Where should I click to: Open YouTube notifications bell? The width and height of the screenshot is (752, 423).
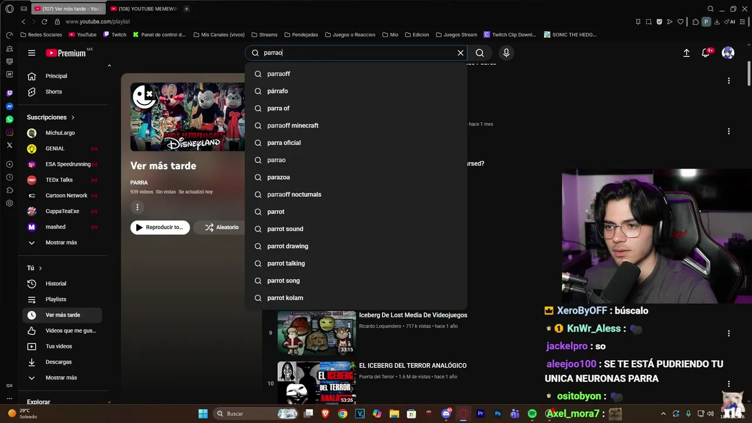point(706,53)
